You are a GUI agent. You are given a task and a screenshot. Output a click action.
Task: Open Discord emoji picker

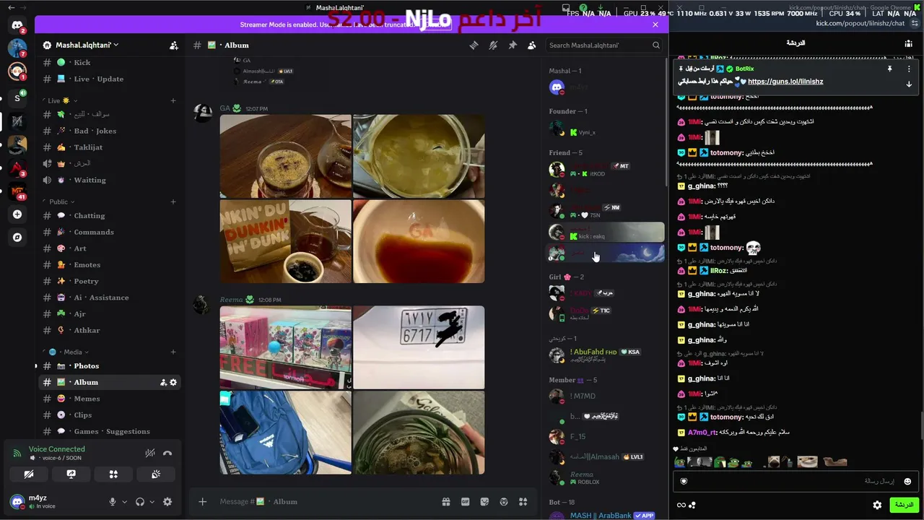(x=504, y=502)
